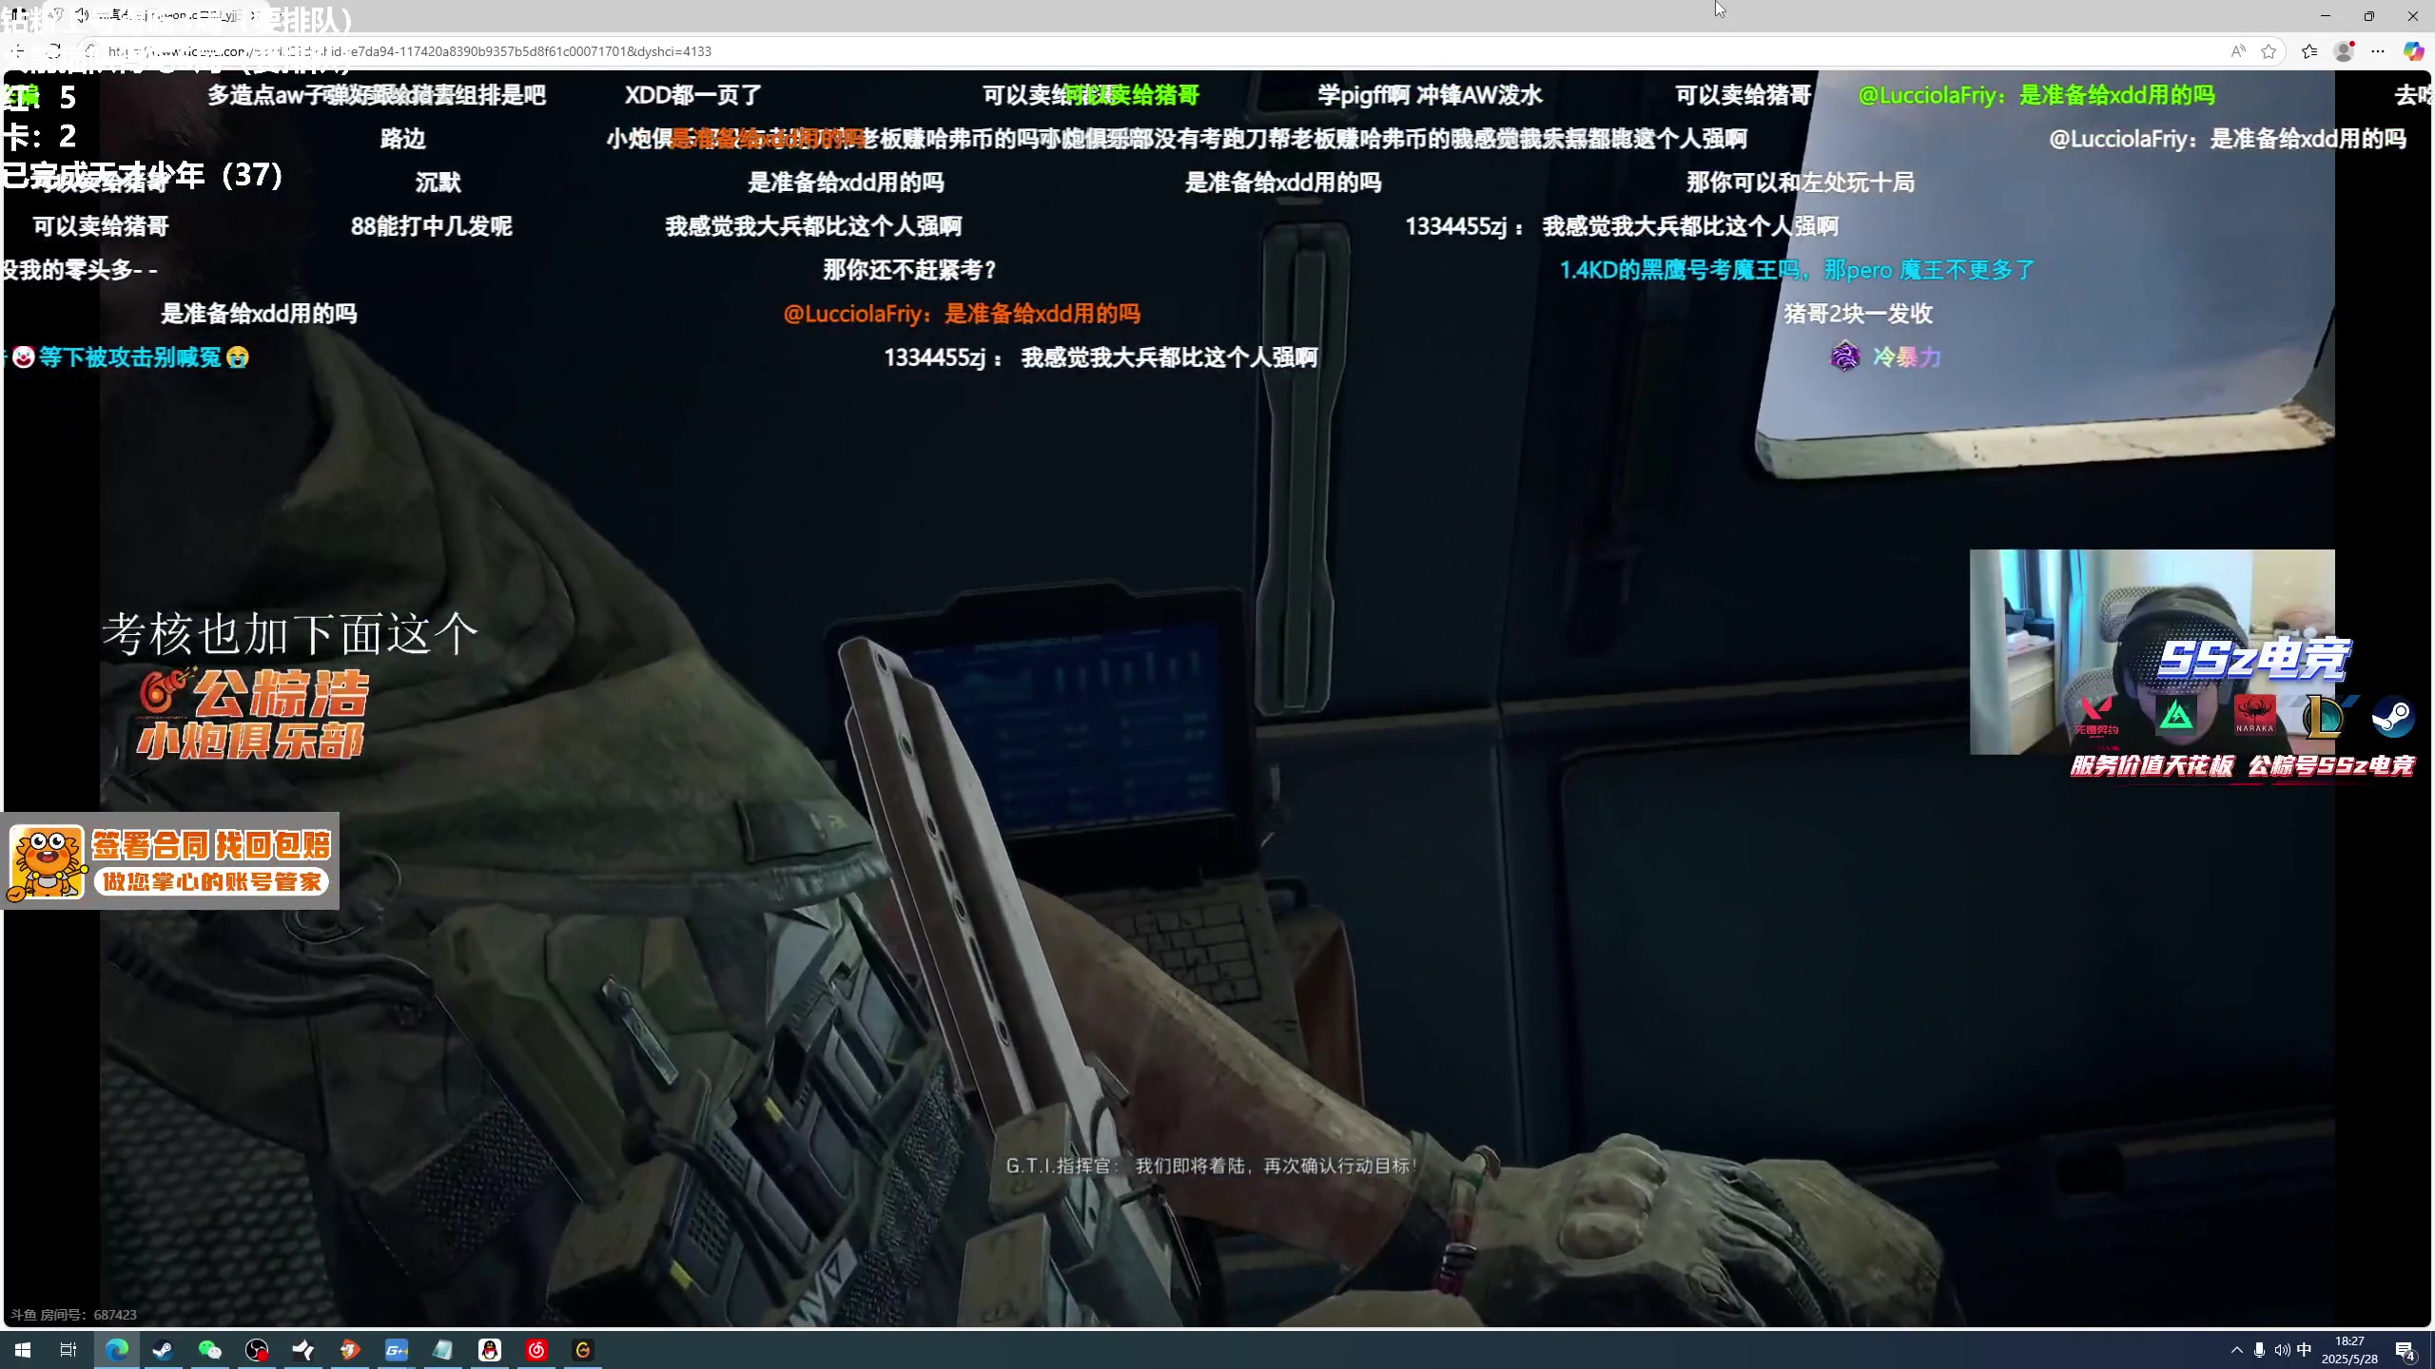
Task: Open Steam from the taskbar
Action: coord(163,1350)
